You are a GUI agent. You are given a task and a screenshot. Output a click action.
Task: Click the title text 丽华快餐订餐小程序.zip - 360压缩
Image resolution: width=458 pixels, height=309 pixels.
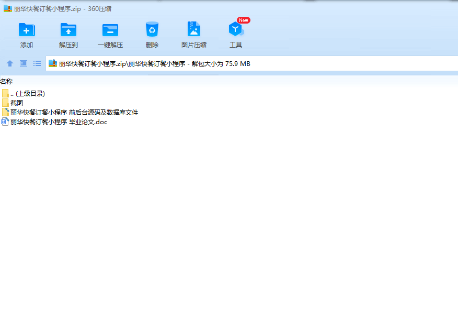[x=63, y=9]
